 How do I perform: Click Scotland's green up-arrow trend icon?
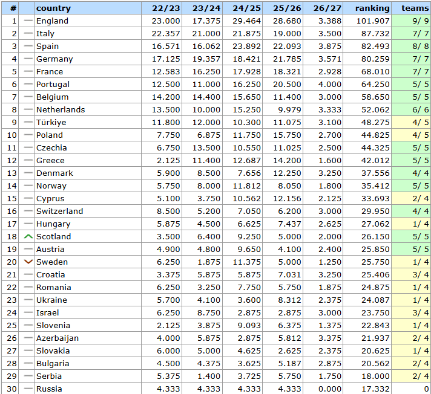coord(28,236)
